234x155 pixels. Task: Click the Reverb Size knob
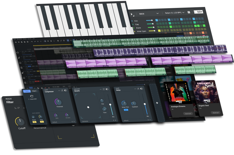tap(102, 100)
